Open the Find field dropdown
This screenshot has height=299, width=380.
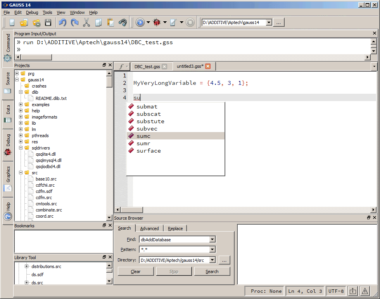click(212, 239)
